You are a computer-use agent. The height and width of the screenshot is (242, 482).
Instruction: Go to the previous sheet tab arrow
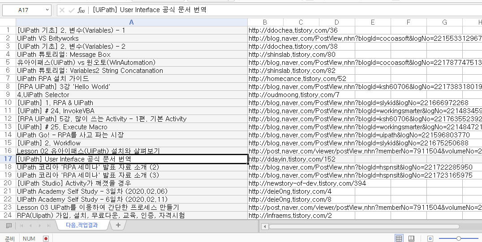[30, 226]
